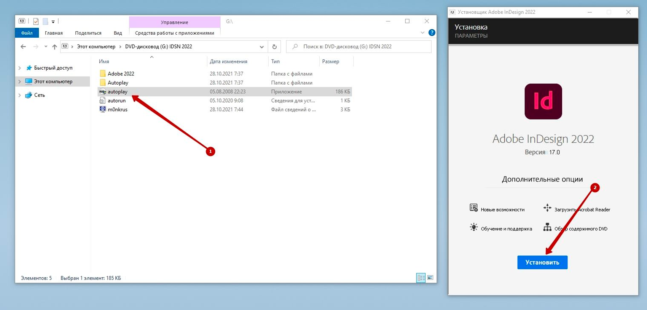647x310 pixels.
Task: Switch to large thumbnails view icon
Action: 430,278
